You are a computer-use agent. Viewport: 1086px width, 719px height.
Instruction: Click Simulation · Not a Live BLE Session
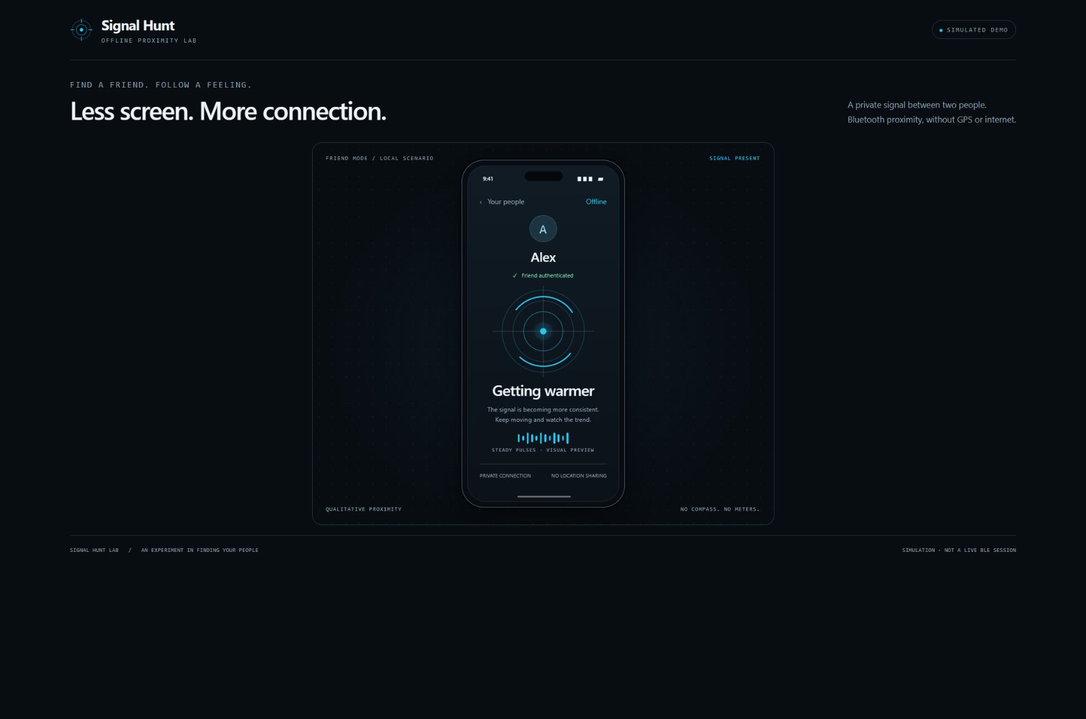coord(959,550)
